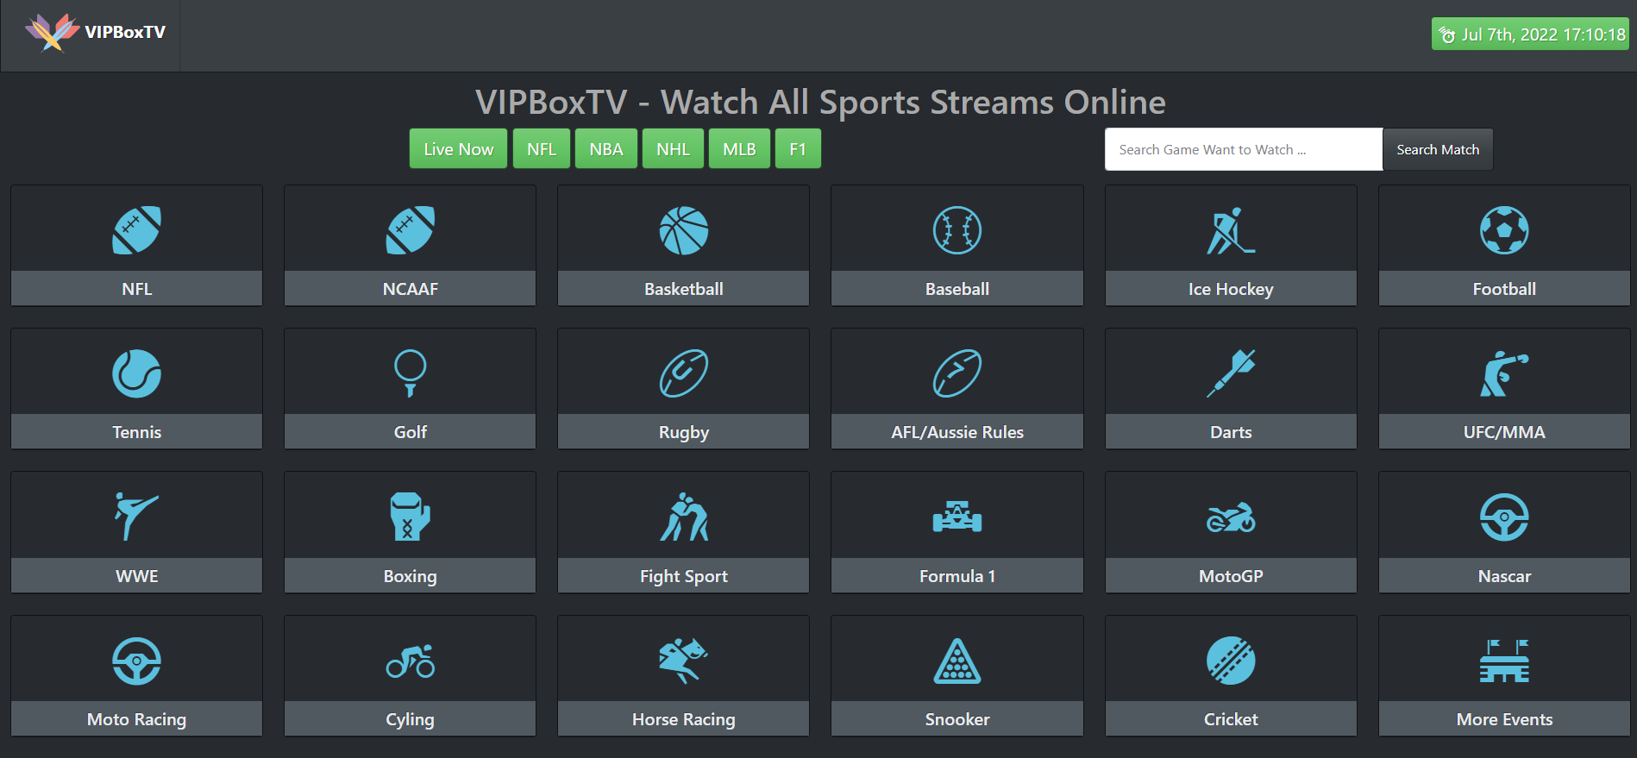Select the Tennis label link

(x=136, y=432)
